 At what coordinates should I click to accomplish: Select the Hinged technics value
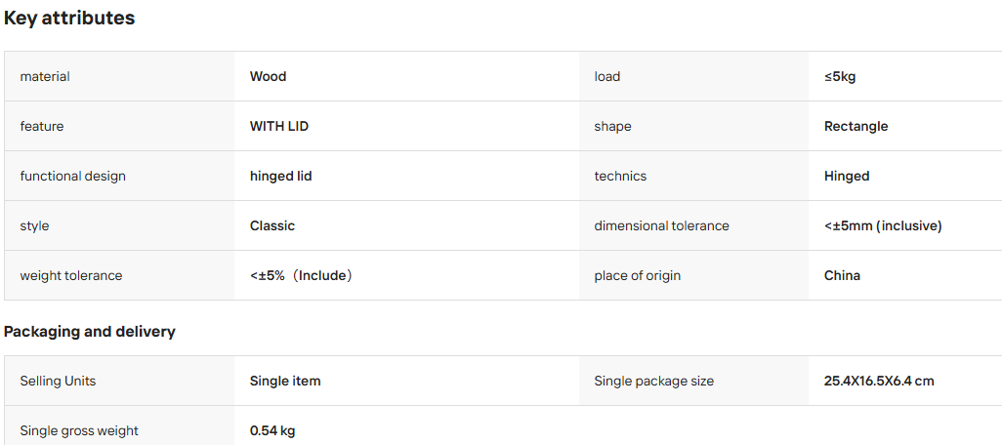tap(847, 177)
